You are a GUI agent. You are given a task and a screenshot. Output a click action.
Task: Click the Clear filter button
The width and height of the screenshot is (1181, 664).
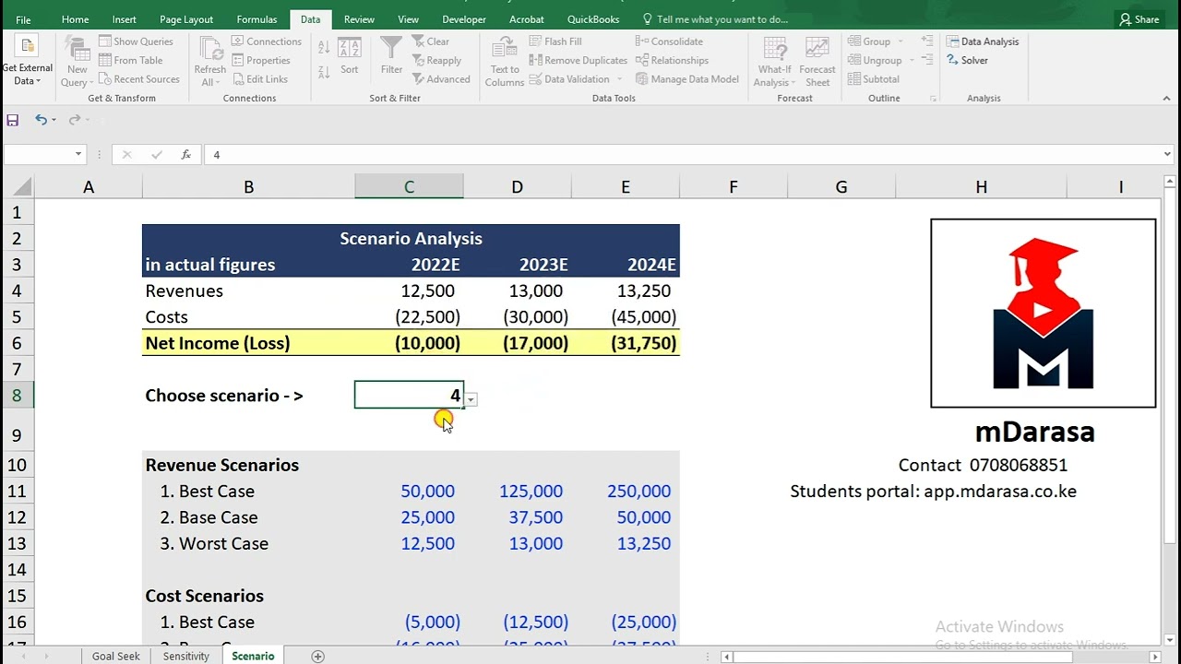[x=431, y=41]
